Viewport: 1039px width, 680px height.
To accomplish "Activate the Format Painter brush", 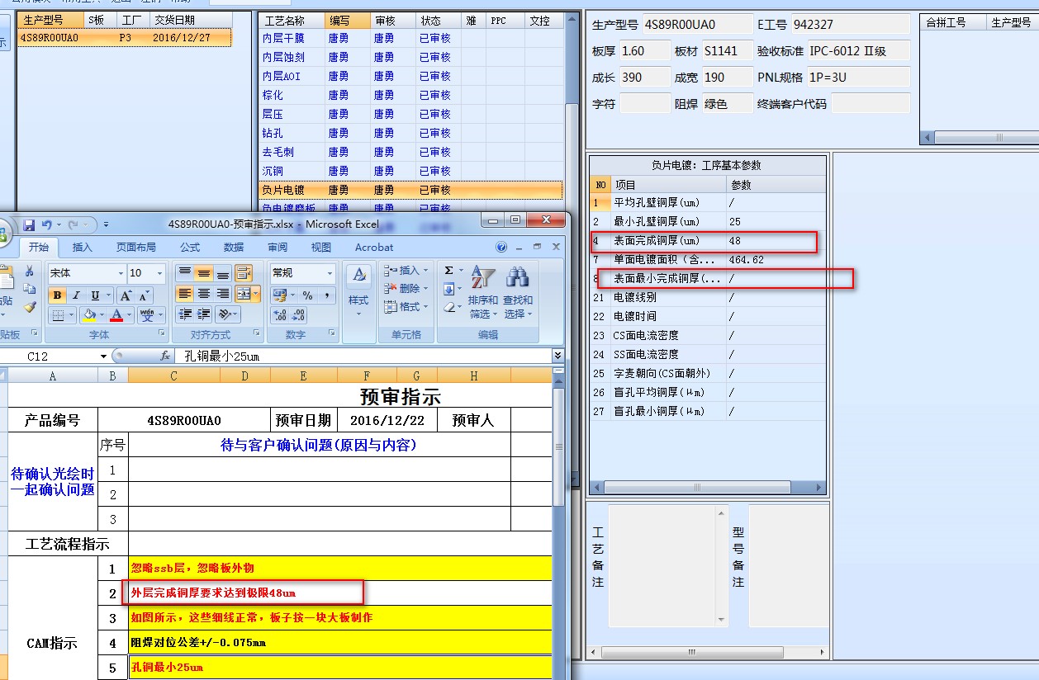I will (30, 307).
